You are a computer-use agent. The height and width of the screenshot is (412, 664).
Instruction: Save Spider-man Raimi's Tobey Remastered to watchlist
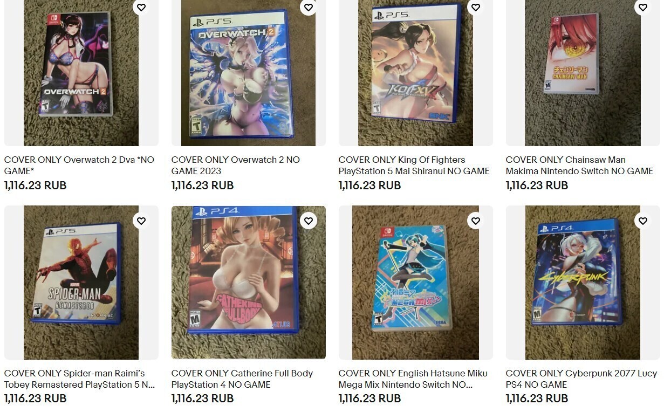tap(141, 221)
